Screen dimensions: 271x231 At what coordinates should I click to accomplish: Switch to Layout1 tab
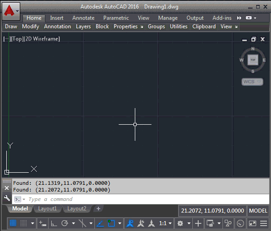tap(47, 209)
